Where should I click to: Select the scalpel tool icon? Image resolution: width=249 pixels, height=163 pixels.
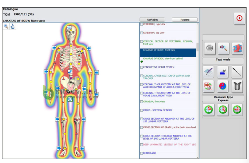click(x=237, y=72)
